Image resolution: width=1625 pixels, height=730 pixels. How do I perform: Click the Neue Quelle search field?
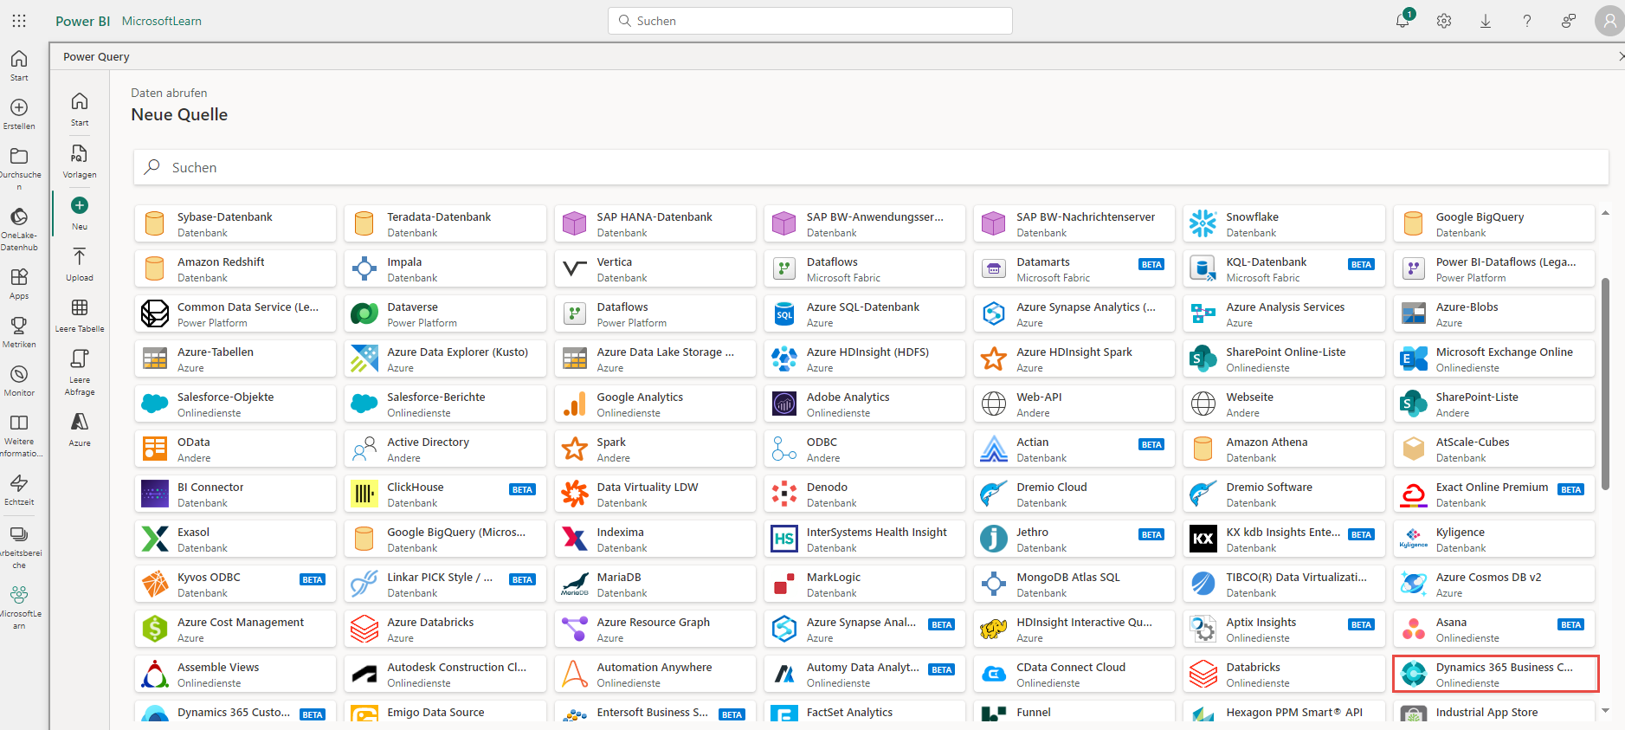coord(871,167)
